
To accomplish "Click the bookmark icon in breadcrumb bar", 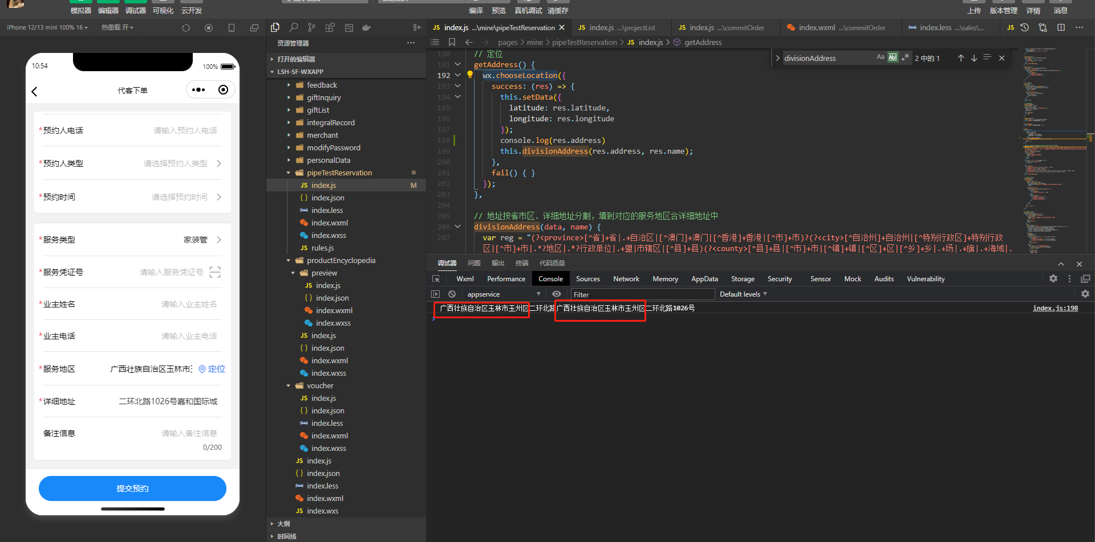I will tap(452, 42).
